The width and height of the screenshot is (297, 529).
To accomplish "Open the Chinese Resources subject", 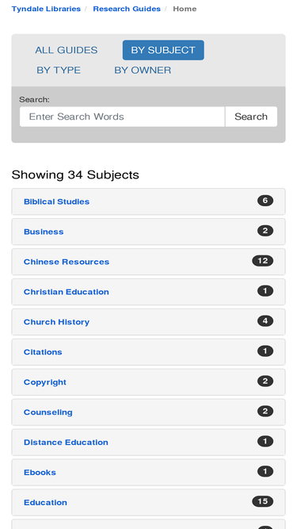I will [x=67, y=262].
